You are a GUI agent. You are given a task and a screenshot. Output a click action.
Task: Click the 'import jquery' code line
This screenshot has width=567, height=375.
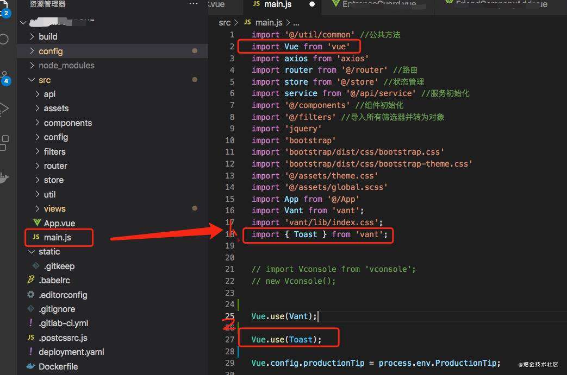[x=286, y=129]
